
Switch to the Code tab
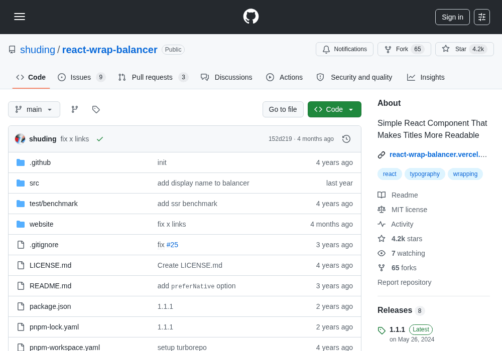pyautogui.click(x=31, y=77)
